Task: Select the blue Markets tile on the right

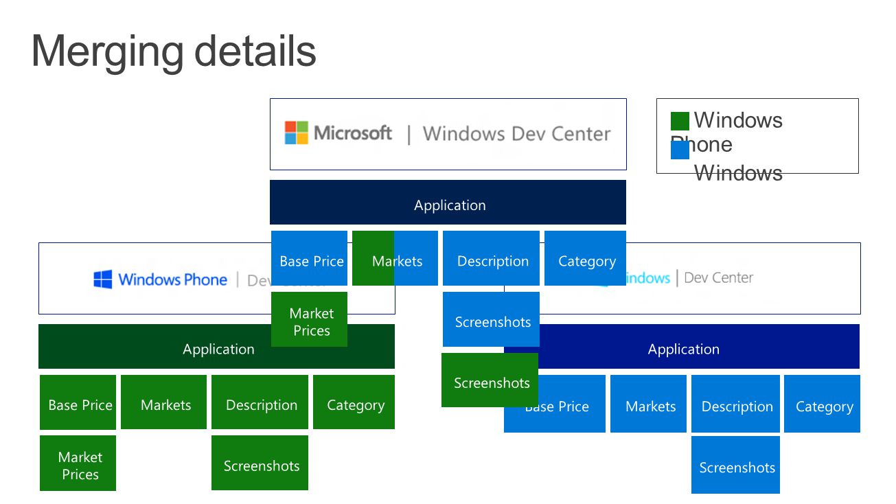Action: [648, 404]
